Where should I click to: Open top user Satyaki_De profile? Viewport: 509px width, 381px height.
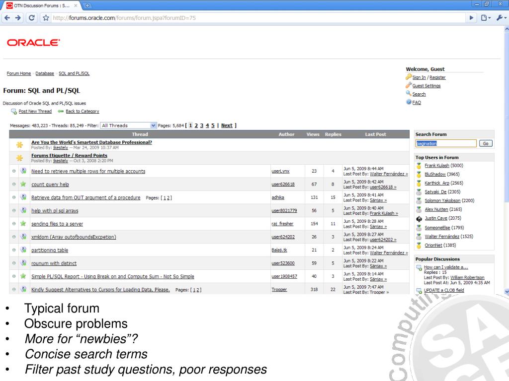coord(435,192)
